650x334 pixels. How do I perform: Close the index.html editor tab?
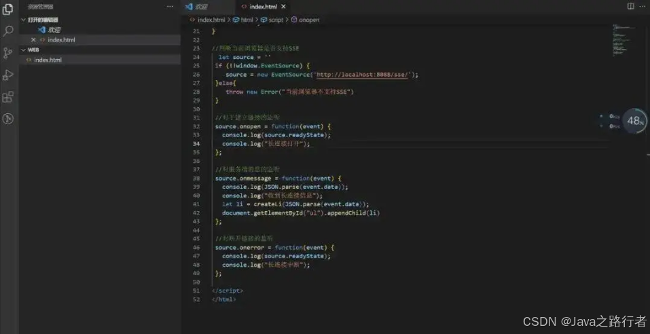tap(283, 7)
